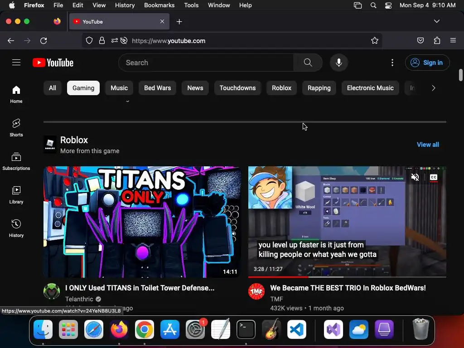The image size is (464, 348).
Task: Open Subscriptions in the sidebar
Action: [16, 161]
